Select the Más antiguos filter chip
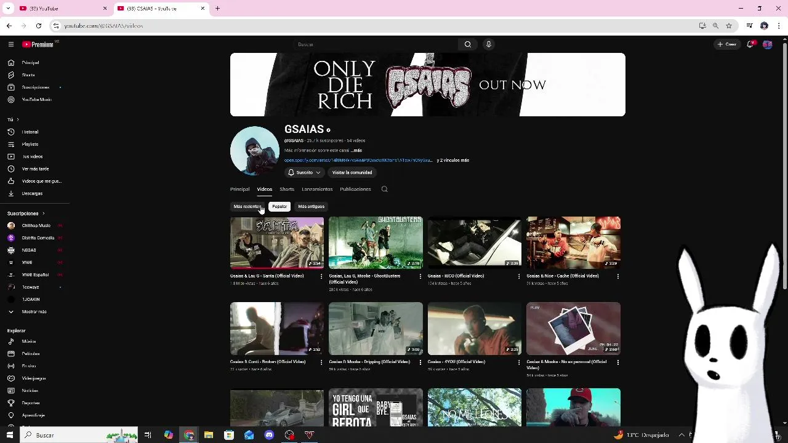 (311, 207)
